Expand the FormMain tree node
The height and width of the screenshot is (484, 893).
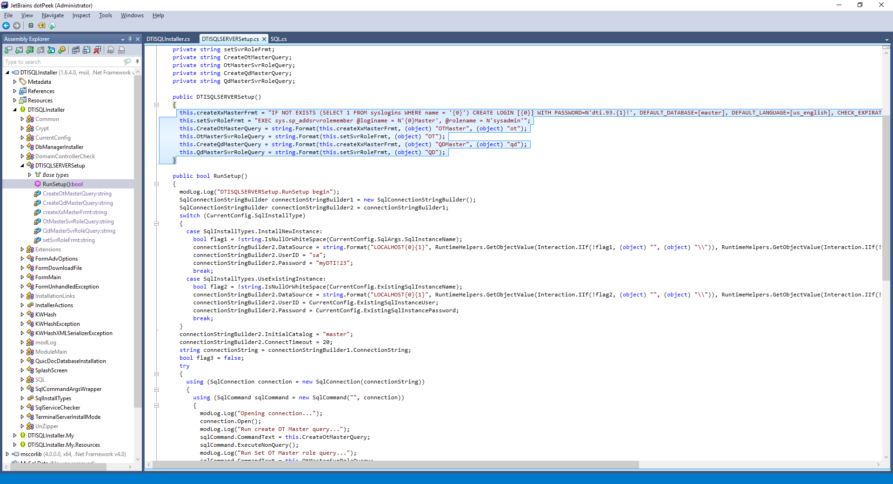pyautogui.click(x=22, y=277)
